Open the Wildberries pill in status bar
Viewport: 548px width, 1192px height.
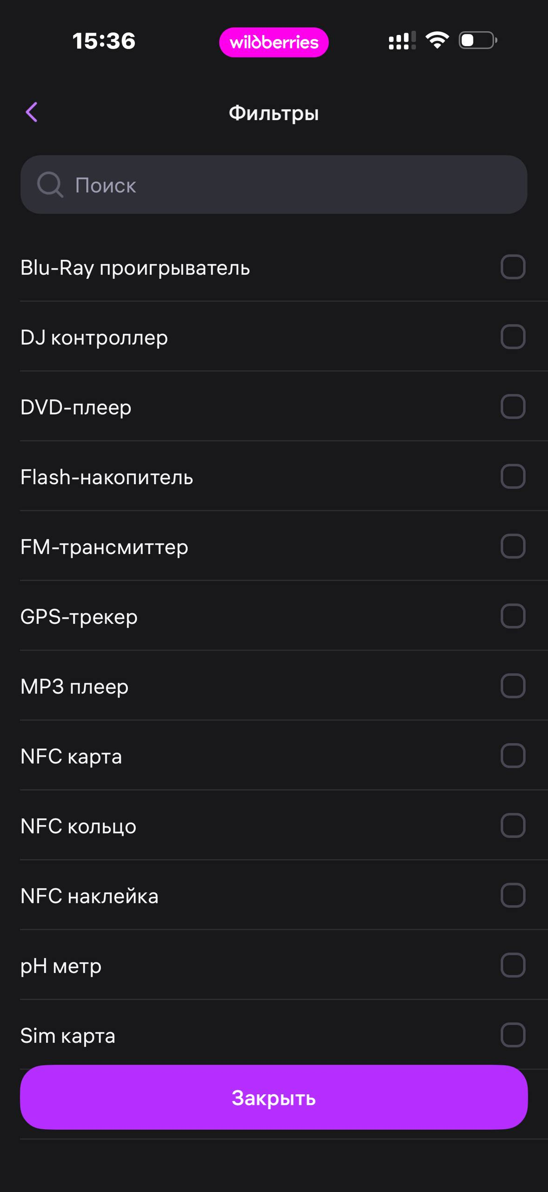274,42
